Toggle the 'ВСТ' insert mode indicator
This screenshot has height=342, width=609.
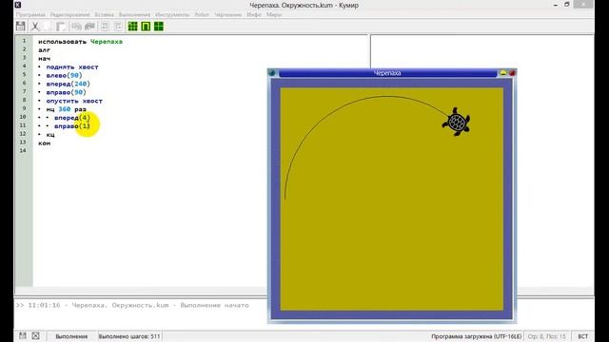(x=582, y=336)
